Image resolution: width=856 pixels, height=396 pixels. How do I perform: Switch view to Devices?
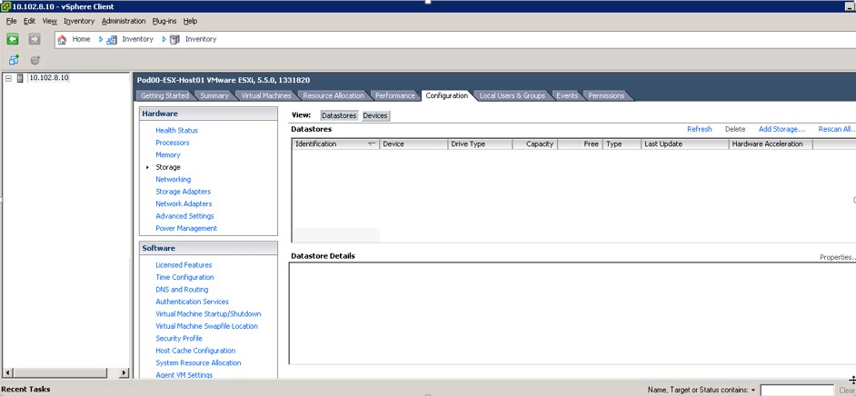(375, 115)
